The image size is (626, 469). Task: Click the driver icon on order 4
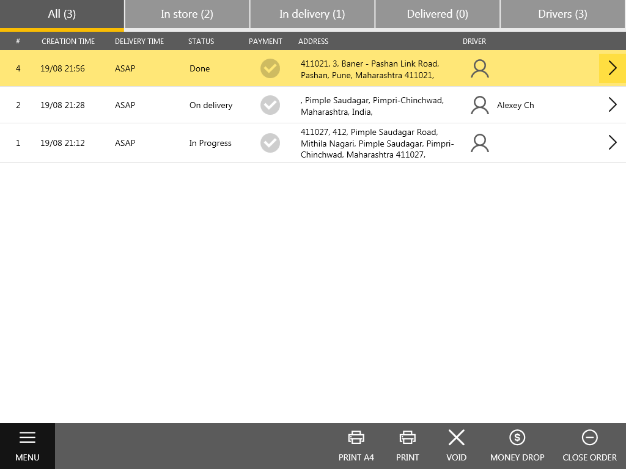point(479,68)
